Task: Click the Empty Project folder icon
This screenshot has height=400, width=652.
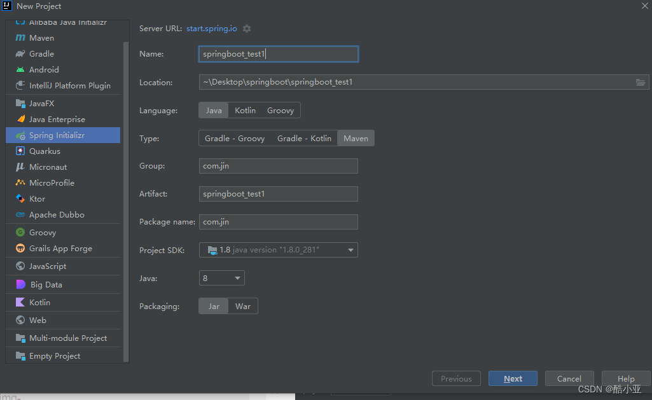Action: (20, 356)
